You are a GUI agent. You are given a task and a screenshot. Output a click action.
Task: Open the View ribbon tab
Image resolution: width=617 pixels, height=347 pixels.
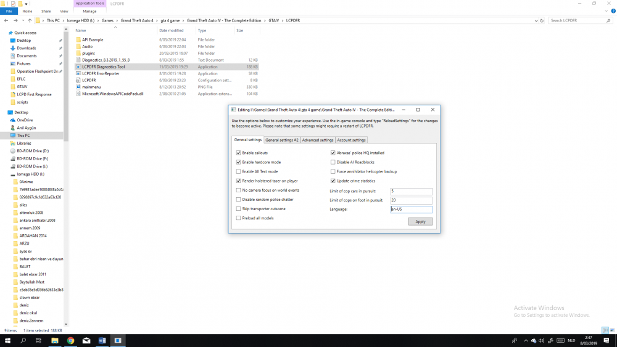[x=64, y=11]
